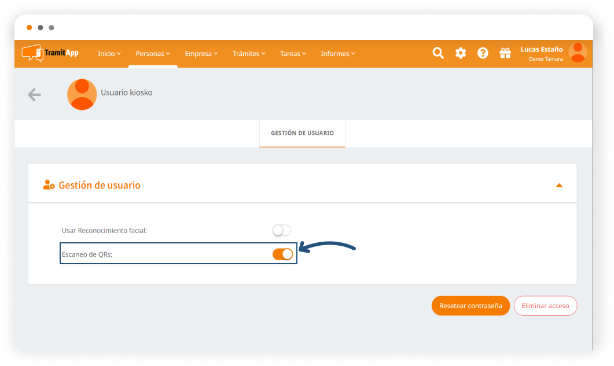This screenshot has height=366, width=614.
Task: Click the Usuario kiosko avatar picture
Action: 82,94
